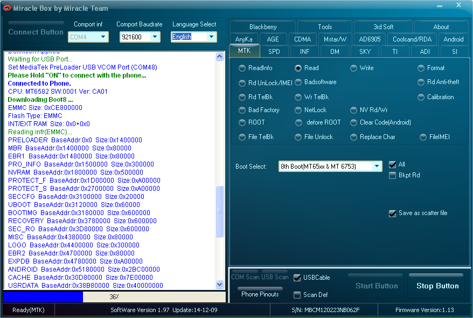This screenshot has height=318, width=473.
Task: Open the Comport inf dropdown
Action: pyautogui.click(x=103, y=37)
